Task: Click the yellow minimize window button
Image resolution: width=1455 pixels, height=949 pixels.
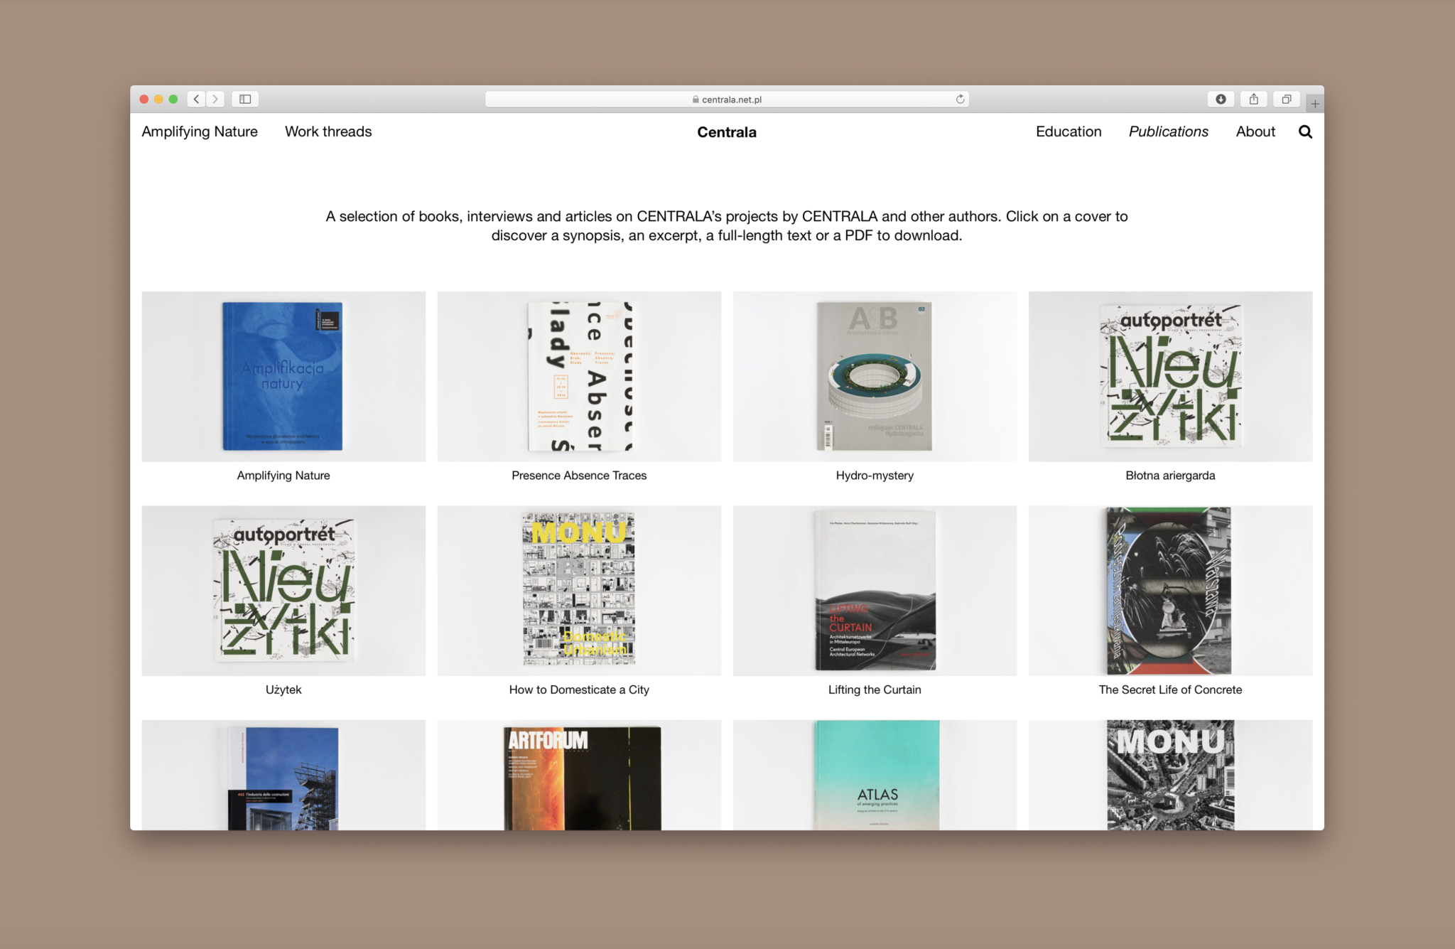Action: (x=158, y=99)
